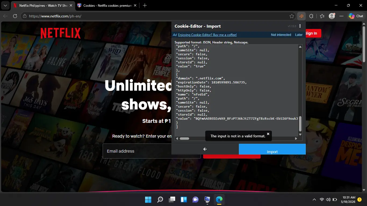Show hidden system tray icons
Screen dimensions: 367x206
point(314,200)
